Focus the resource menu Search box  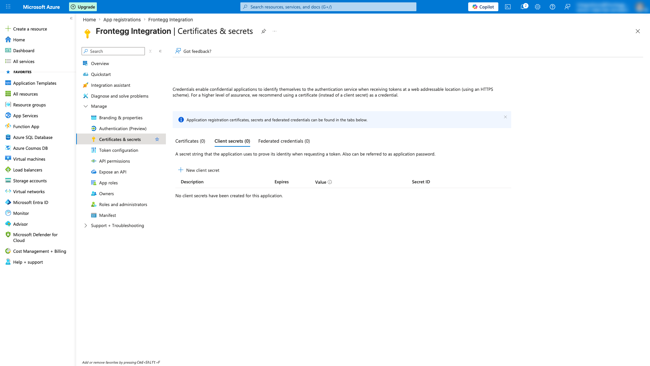click(x=113, y=51)
